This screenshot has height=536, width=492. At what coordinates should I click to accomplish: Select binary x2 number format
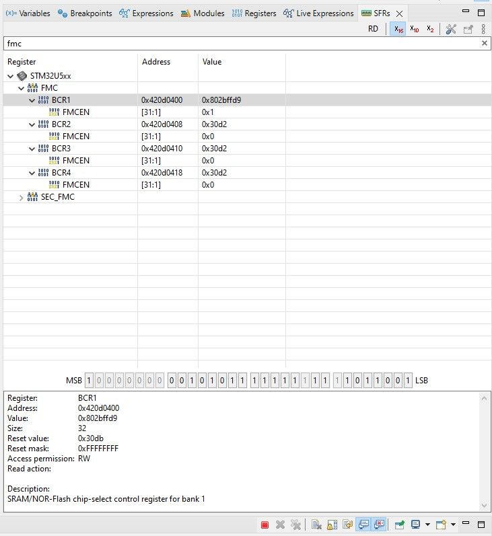430,29
